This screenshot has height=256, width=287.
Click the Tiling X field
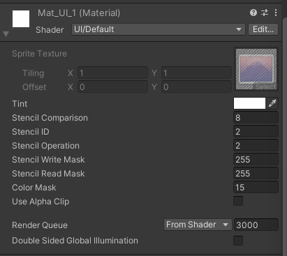112,73
